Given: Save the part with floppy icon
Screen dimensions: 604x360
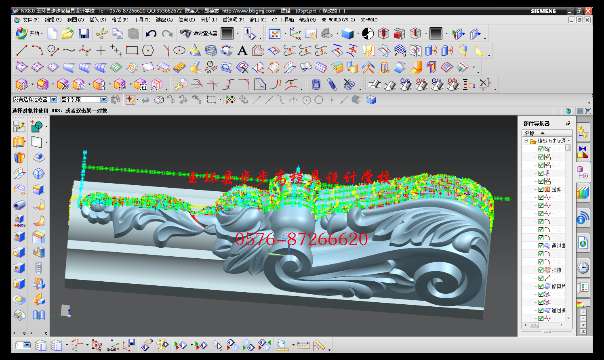Looking at the screenshot, I should [84, 33].
